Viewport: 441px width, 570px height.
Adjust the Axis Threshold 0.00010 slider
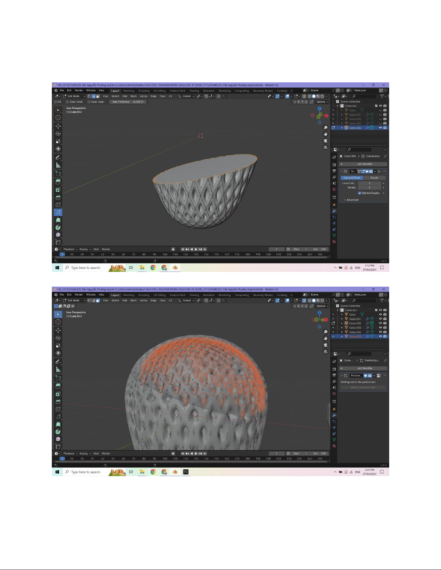click(x=127, y=102)
